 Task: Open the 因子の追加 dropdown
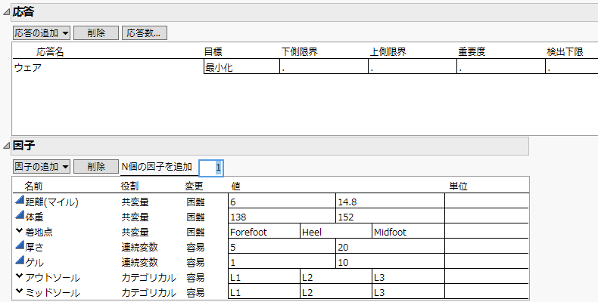42,167
